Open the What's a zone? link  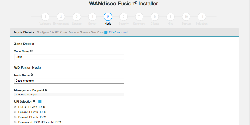[119, 32]
